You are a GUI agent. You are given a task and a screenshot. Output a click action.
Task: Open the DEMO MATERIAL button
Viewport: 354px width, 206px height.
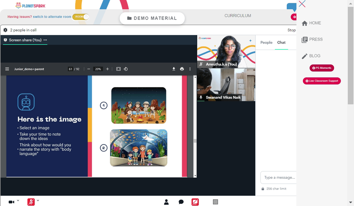pyautogui.click(x=152, y=18)
